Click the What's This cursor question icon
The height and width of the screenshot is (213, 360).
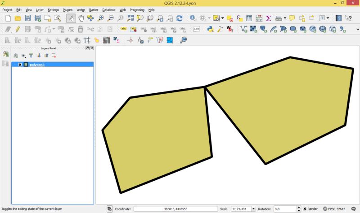point(348,18)
